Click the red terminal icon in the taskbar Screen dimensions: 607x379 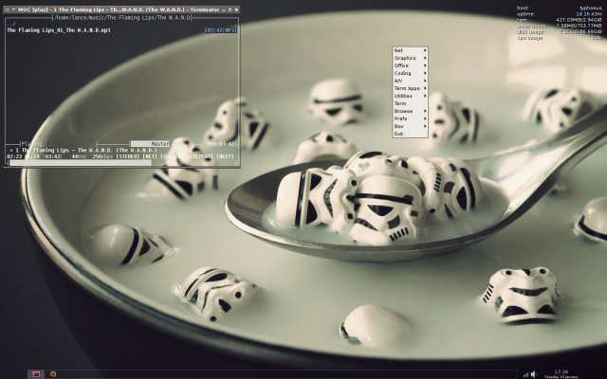(x=36, y=374)
